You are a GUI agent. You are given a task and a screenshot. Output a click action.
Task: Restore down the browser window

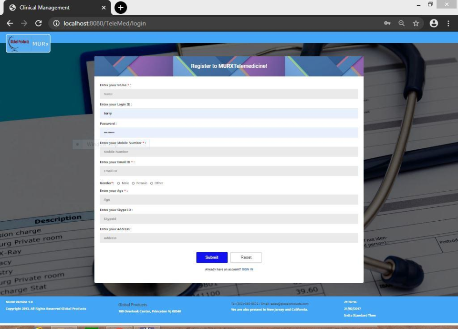click(430, 4)
